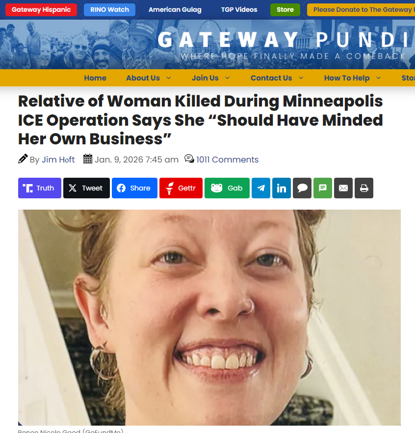This screenshot has height=433, width=415.
Task: Print the article with the printer icon
Action: [364, 188]
